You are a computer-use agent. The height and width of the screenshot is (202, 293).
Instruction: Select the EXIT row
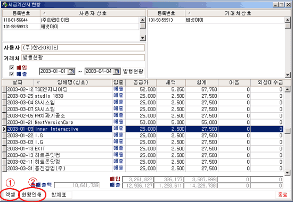143,149
